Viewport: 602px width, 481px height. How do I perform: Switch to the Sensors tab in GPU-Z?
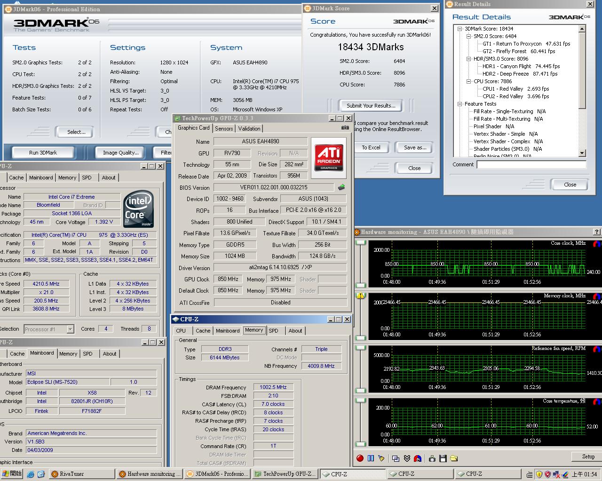click(x=224, y=129)
